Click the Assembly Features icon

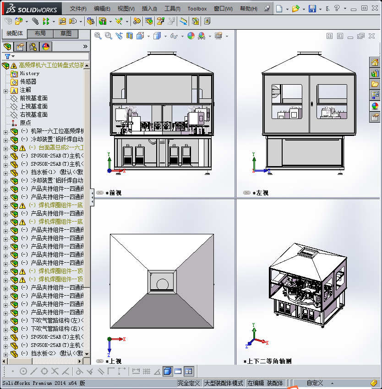[103, 22]
